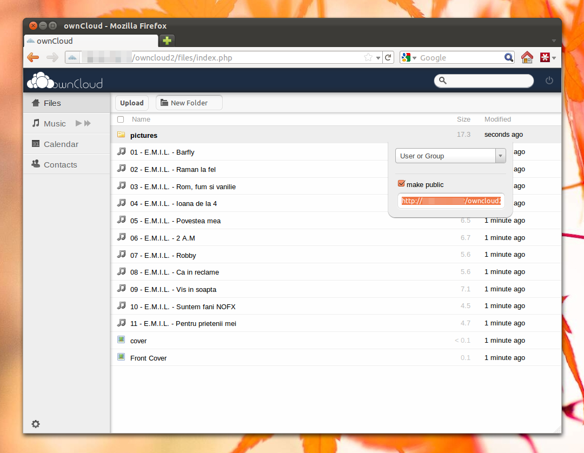Click the public share link field
The height and width of the screenshot is (453, 584).
451,201
